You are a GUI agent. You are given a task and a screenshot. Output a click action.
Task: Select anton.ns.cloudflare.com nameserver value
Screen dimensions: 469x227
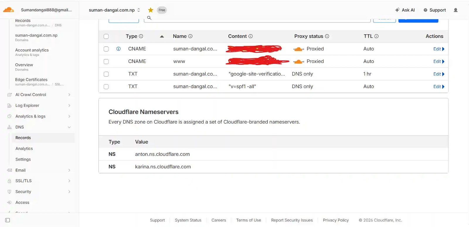[x=162, y=154]
